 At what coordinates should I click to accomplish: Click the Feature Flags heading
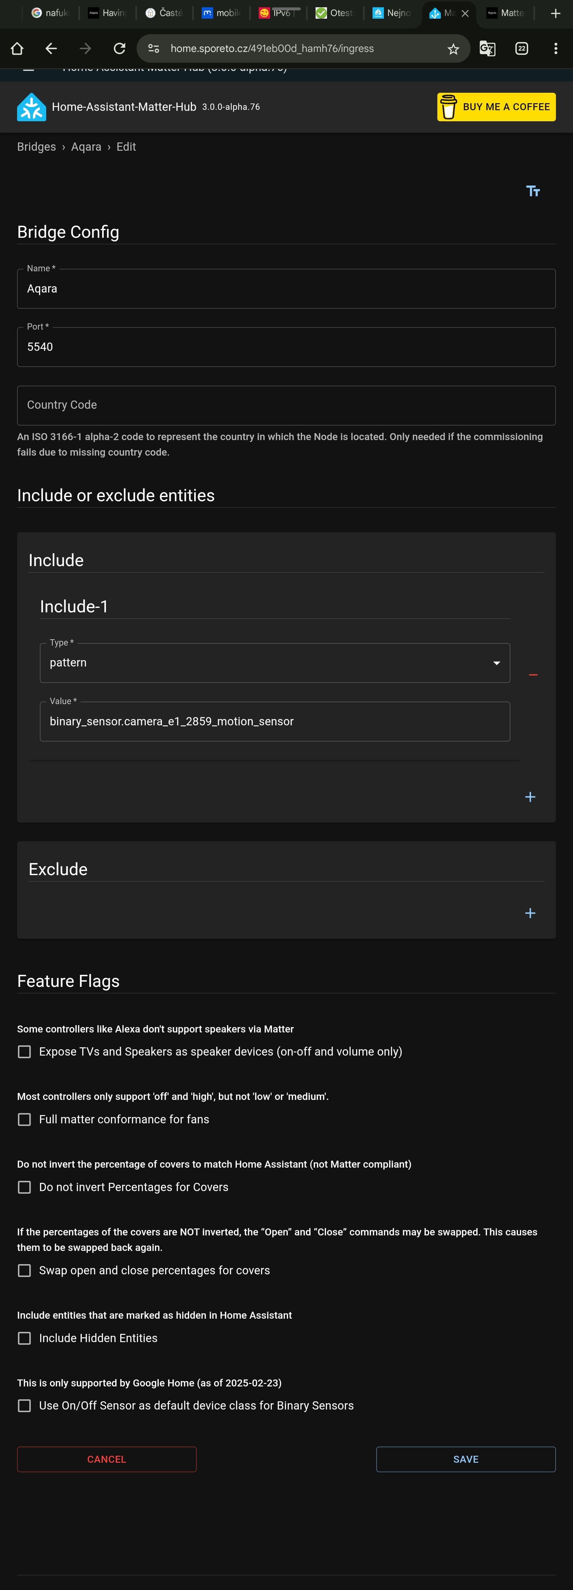click(x=68, y=981)
